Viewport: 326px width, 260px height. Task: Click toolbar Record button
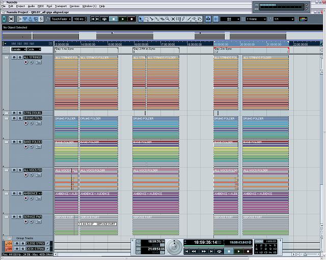point(131,19)
